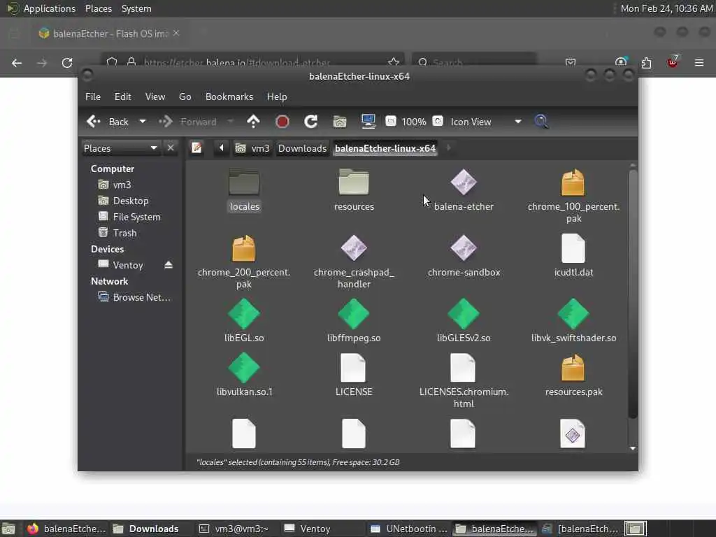Switch to the Ventoy taskbar window

(308, 529)
